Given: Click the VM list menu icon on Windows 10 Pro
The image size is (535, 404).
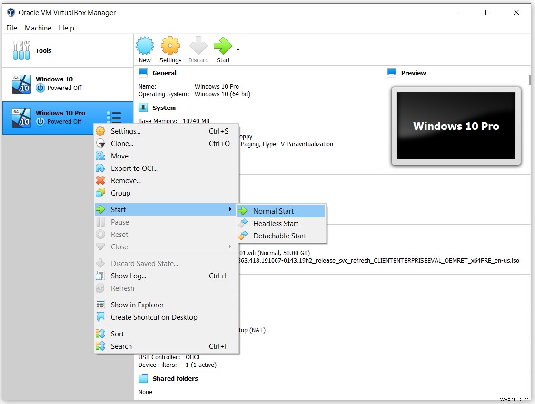Looking at the screenshot, I should [x=114, y=117].
